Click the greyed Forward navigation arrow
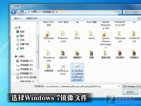This screenshot has height=106, width=141. click(x=19, y=12)
